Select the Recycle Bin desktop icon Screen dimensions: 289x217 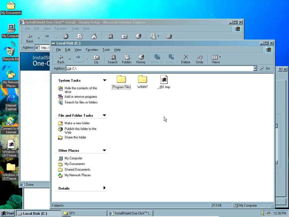pyautogui.click(x=10, y=54)
